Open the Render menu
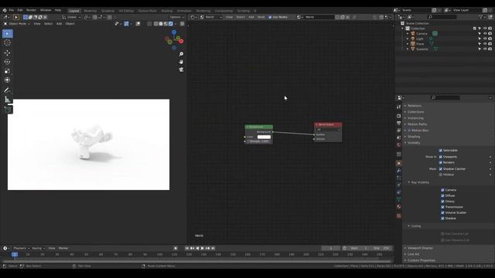The height and width of the screenshot is (278, 495). tap(31, 10)
